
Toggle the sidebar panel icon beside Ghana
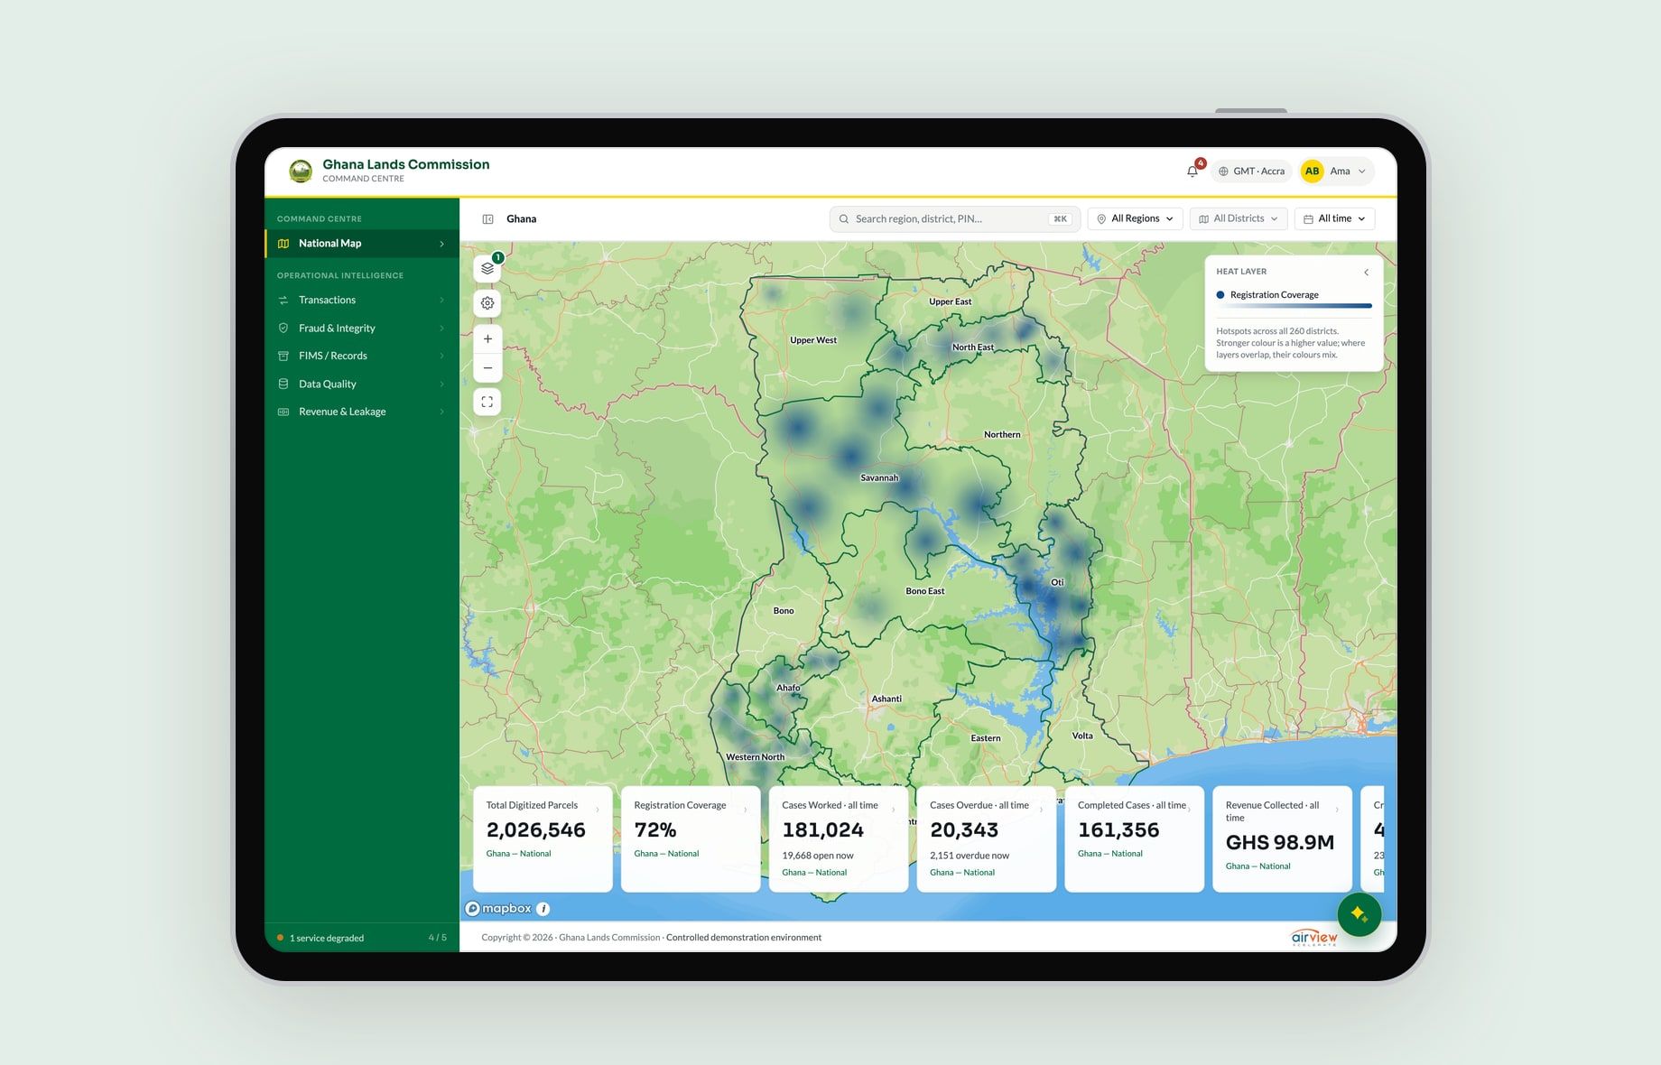click(487, 219)
